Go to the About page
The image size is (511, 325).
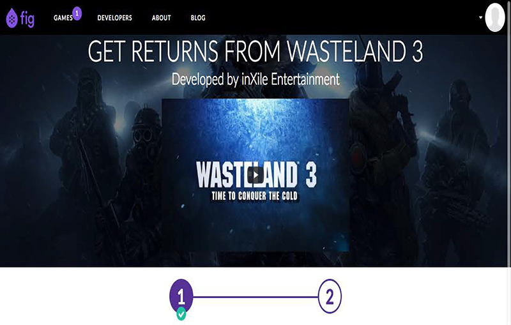[x=162, y=18]
